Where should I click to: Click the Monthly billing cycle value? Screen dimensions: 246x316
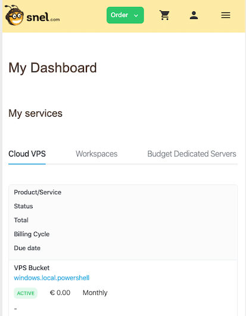[x=95, y=293]
